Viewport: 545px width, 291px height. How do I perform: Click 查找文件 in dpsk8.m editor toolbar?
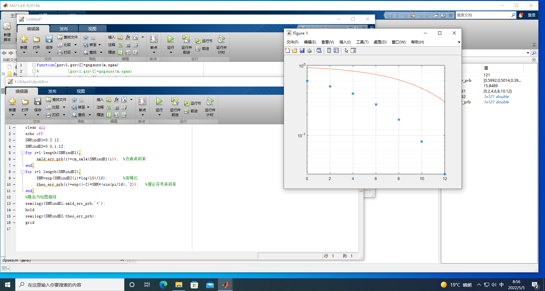point(56,100)
